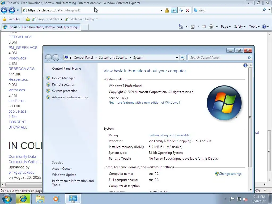Expand Suggested Sites dropdown
Screen dimensions: 272x204
click(61, 19)
